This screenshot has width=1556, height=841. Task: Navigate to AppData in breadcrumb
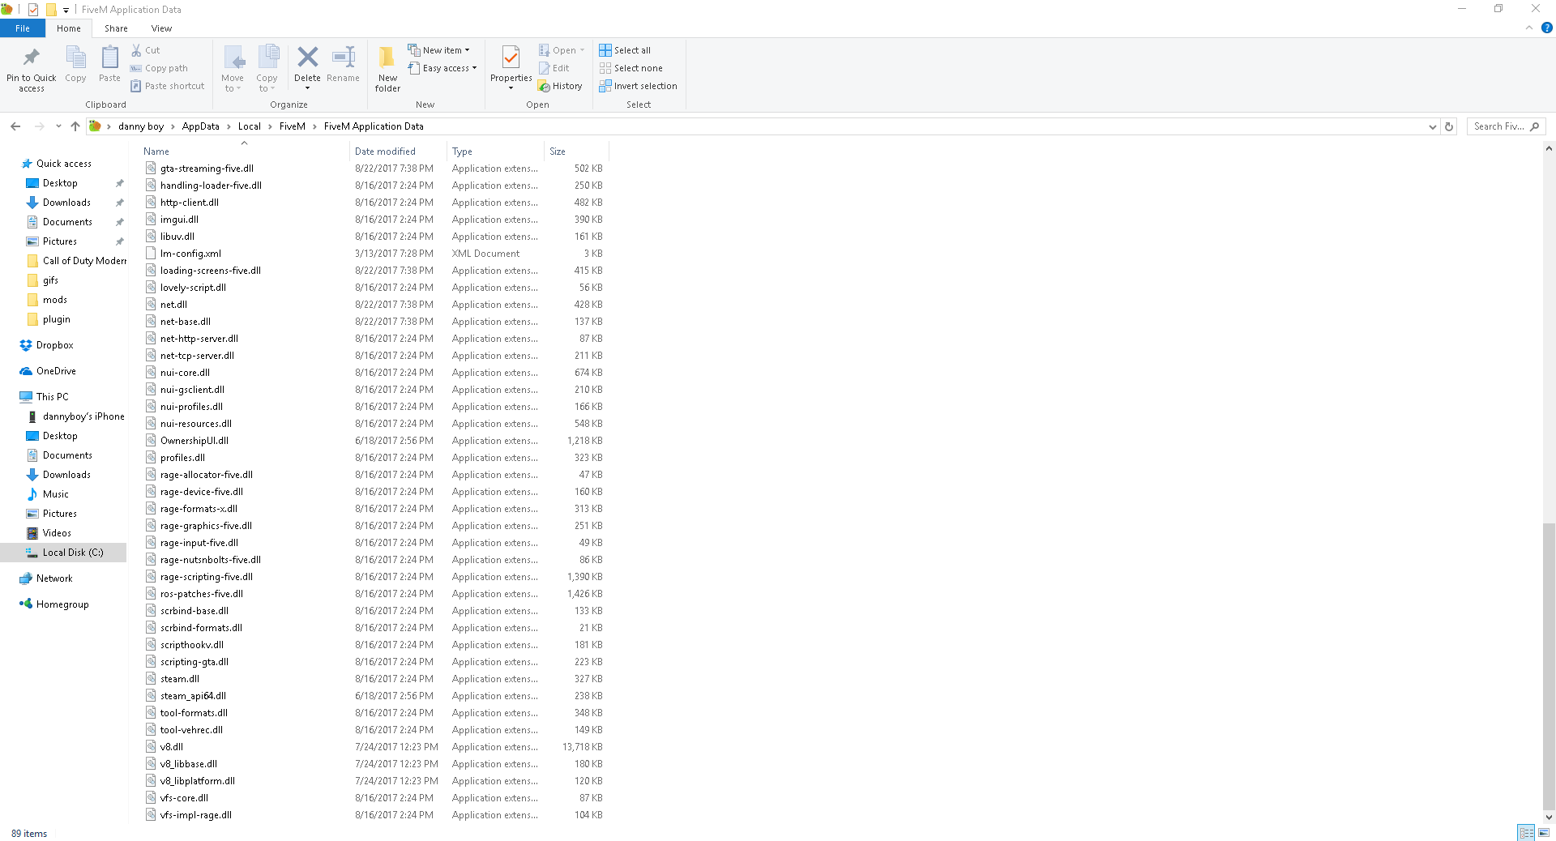pos(200,126)
